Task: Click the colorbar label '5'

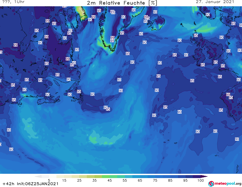Action: 49,180
